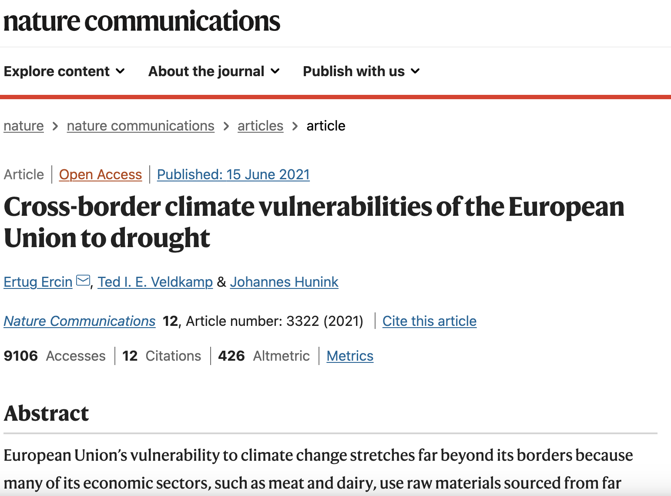671x496 pixels.
Task: Open the Nature Communications journal link
Action: [79, 321]
